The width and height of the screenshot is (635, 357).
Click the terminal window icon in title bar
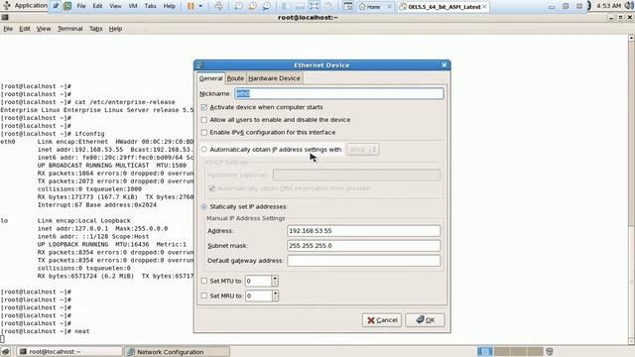(x=4, y=18)
